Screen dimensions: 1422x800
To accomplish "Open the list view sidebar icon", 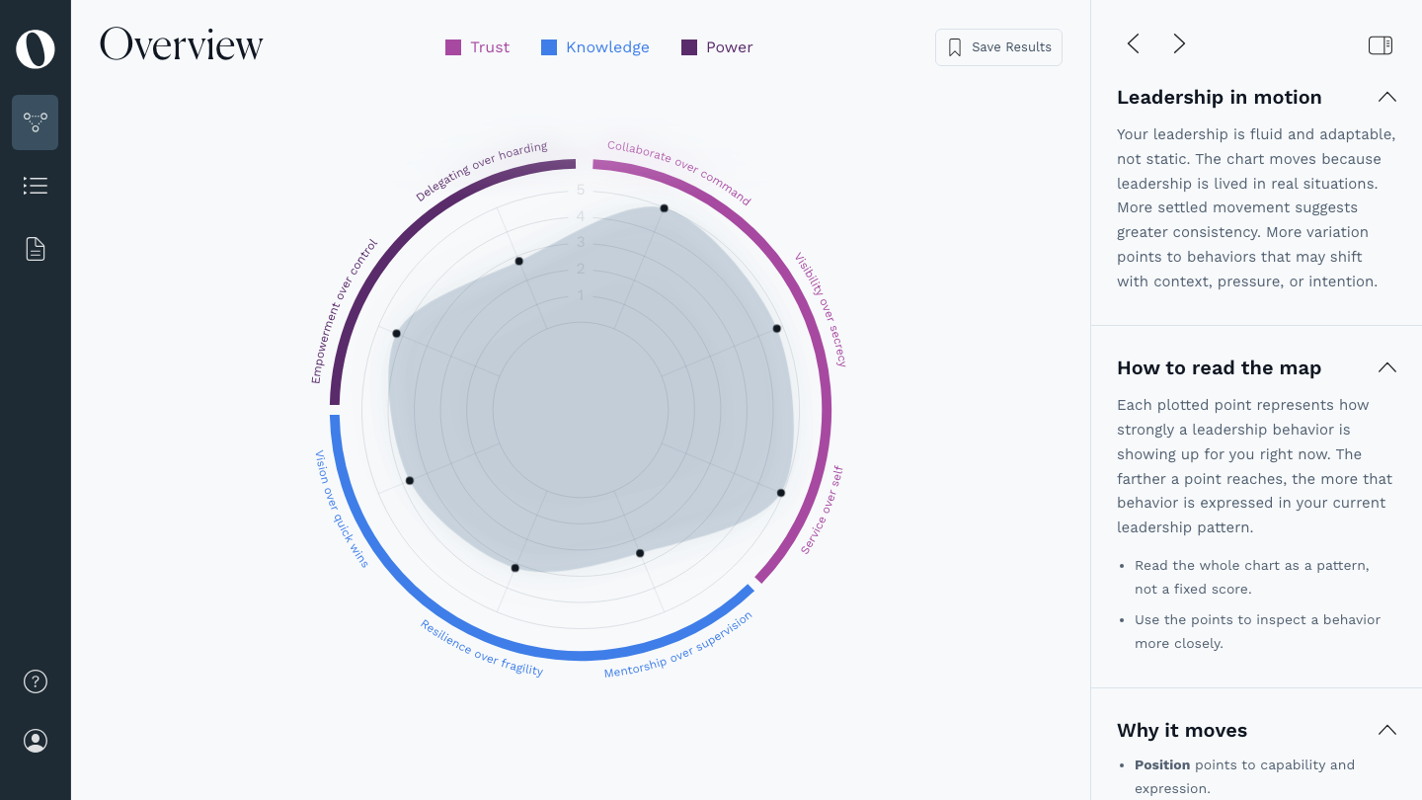I will coord(36,186).
